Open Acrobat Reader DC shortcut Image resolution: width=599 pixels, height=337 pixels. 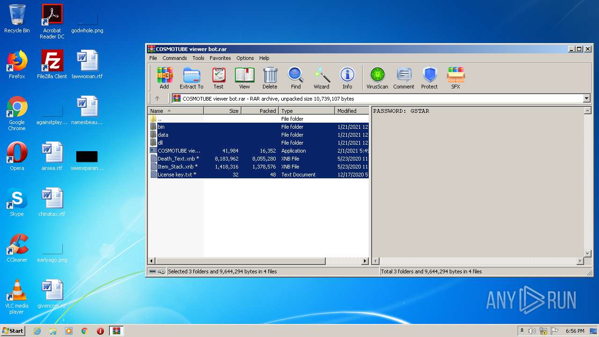52,22
